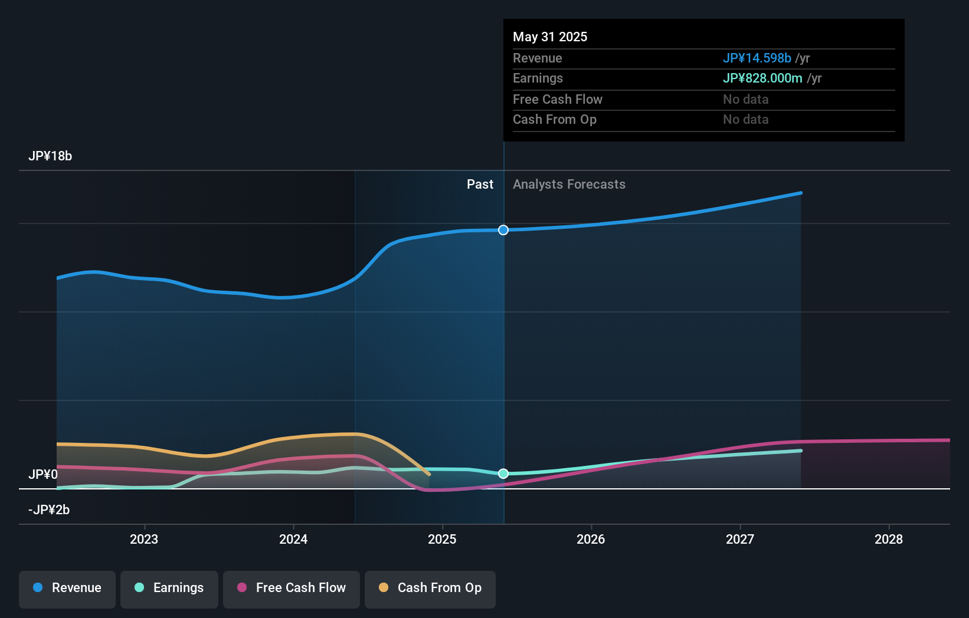Click the pink Free Cash Flow legend dot
The height and width of the screenshot is (618, 969).
pyautogui.click(x=242, y=587)
